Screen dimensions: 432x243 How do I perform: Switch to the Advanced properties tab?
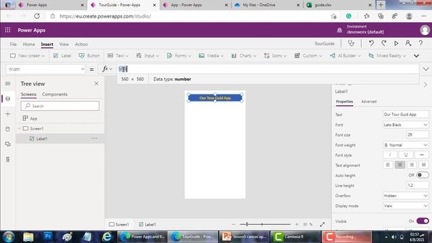(x=369, y=101)
